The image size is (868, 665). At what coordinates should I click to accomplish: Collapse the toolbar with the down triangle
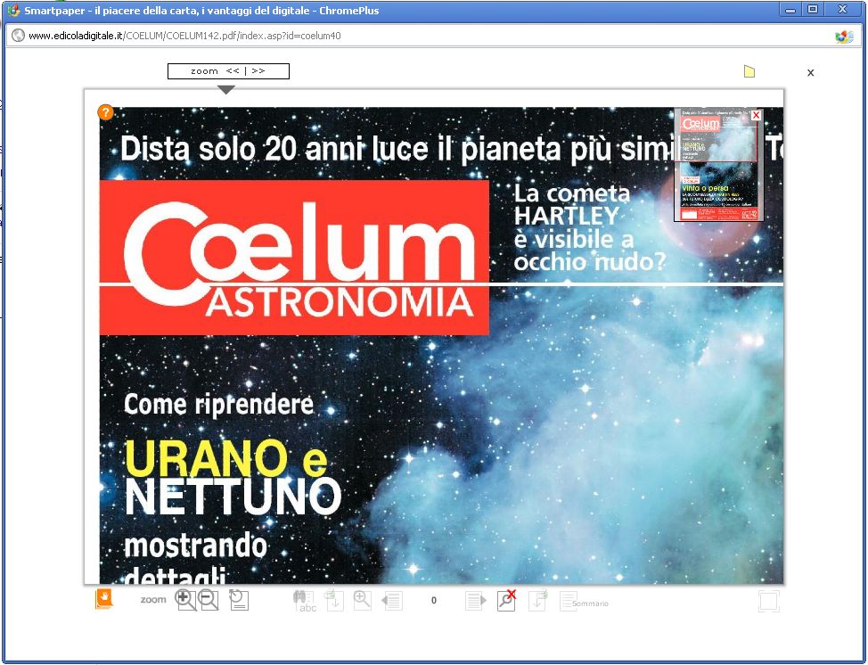click(x=226, y=89)
